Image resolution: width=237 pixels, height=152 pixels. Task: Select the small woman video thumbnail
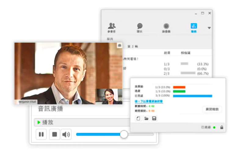pos(109,96)
